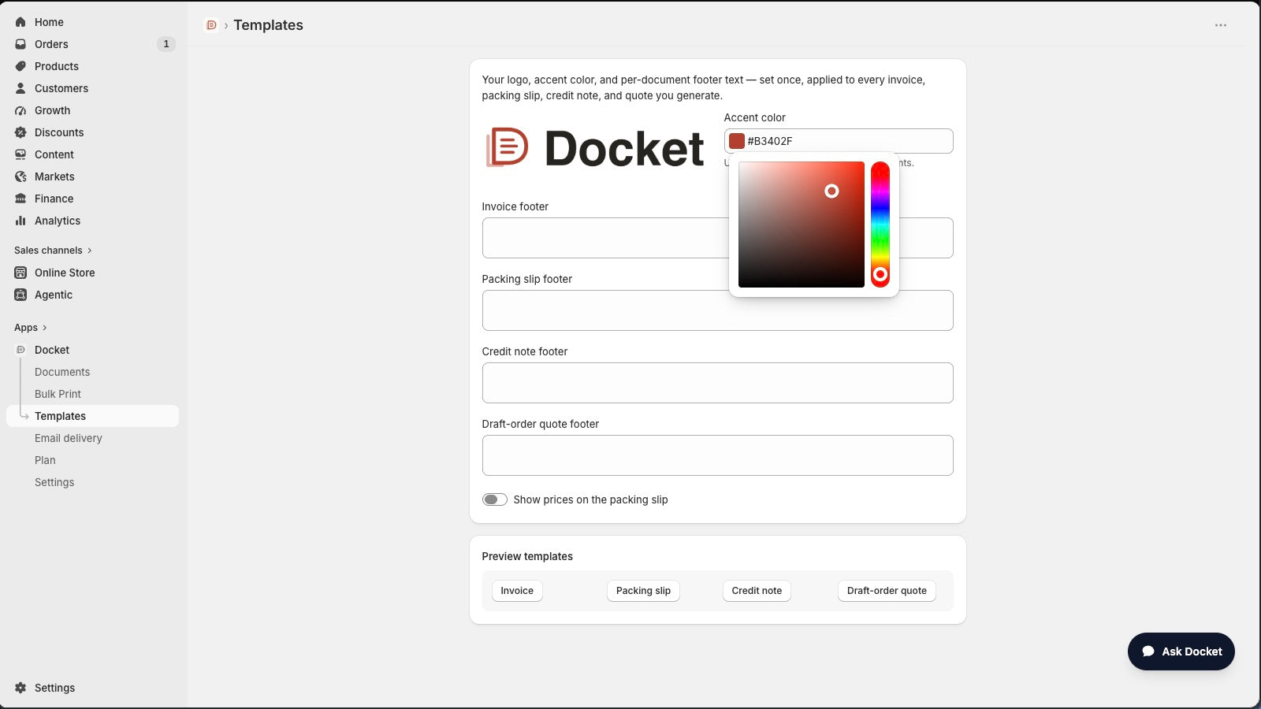Open the Plan page

[45, 460]
